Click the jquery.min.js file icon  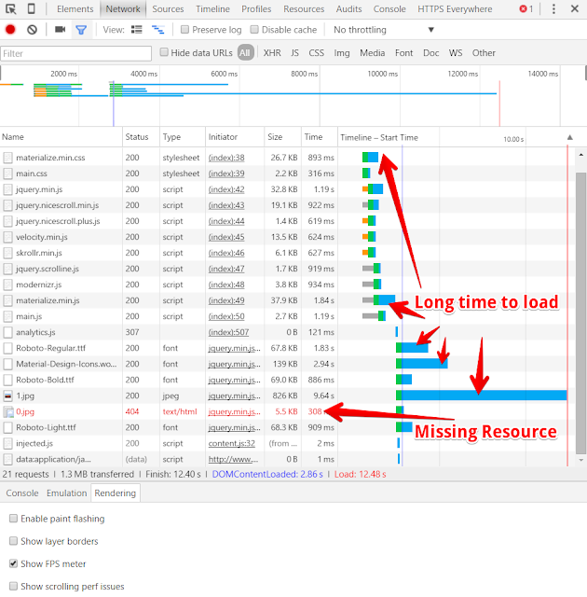[x=7, y=189]
